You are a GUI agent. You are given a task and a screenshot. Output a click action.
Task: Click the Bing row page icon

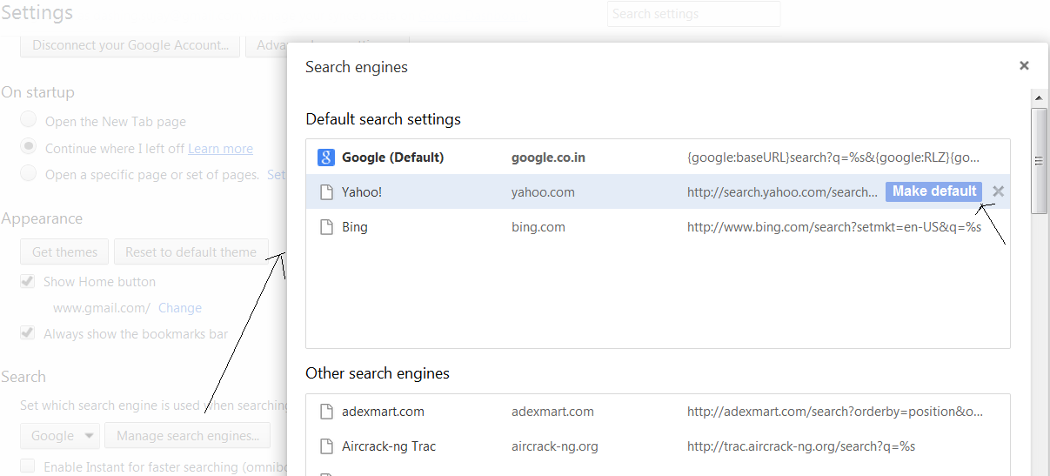coord(326,227)
